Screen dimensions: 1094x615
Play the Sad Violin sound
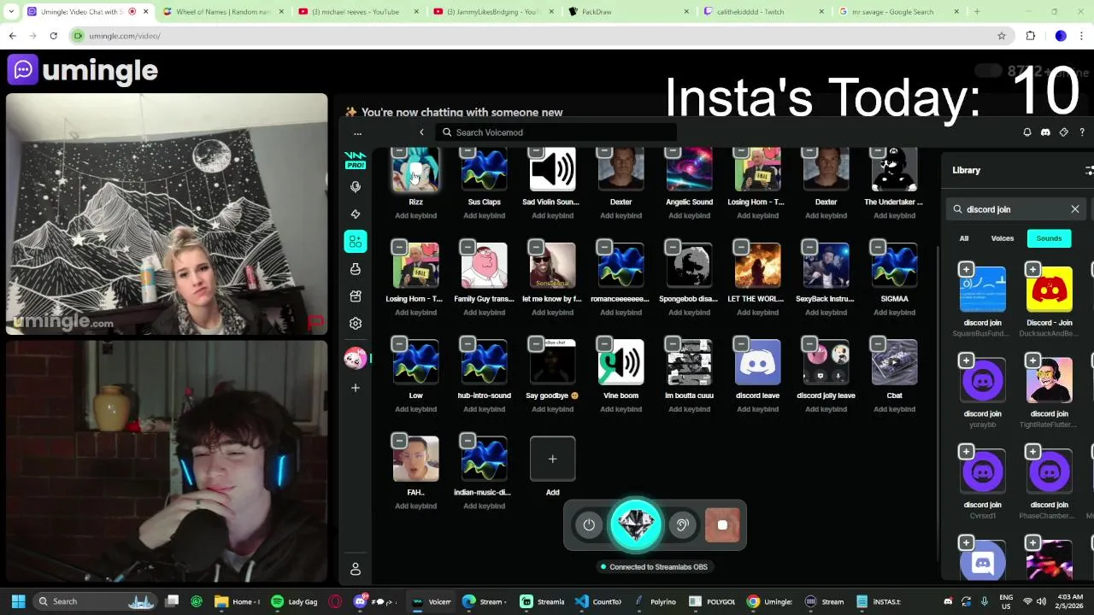(x=552, y=169)
